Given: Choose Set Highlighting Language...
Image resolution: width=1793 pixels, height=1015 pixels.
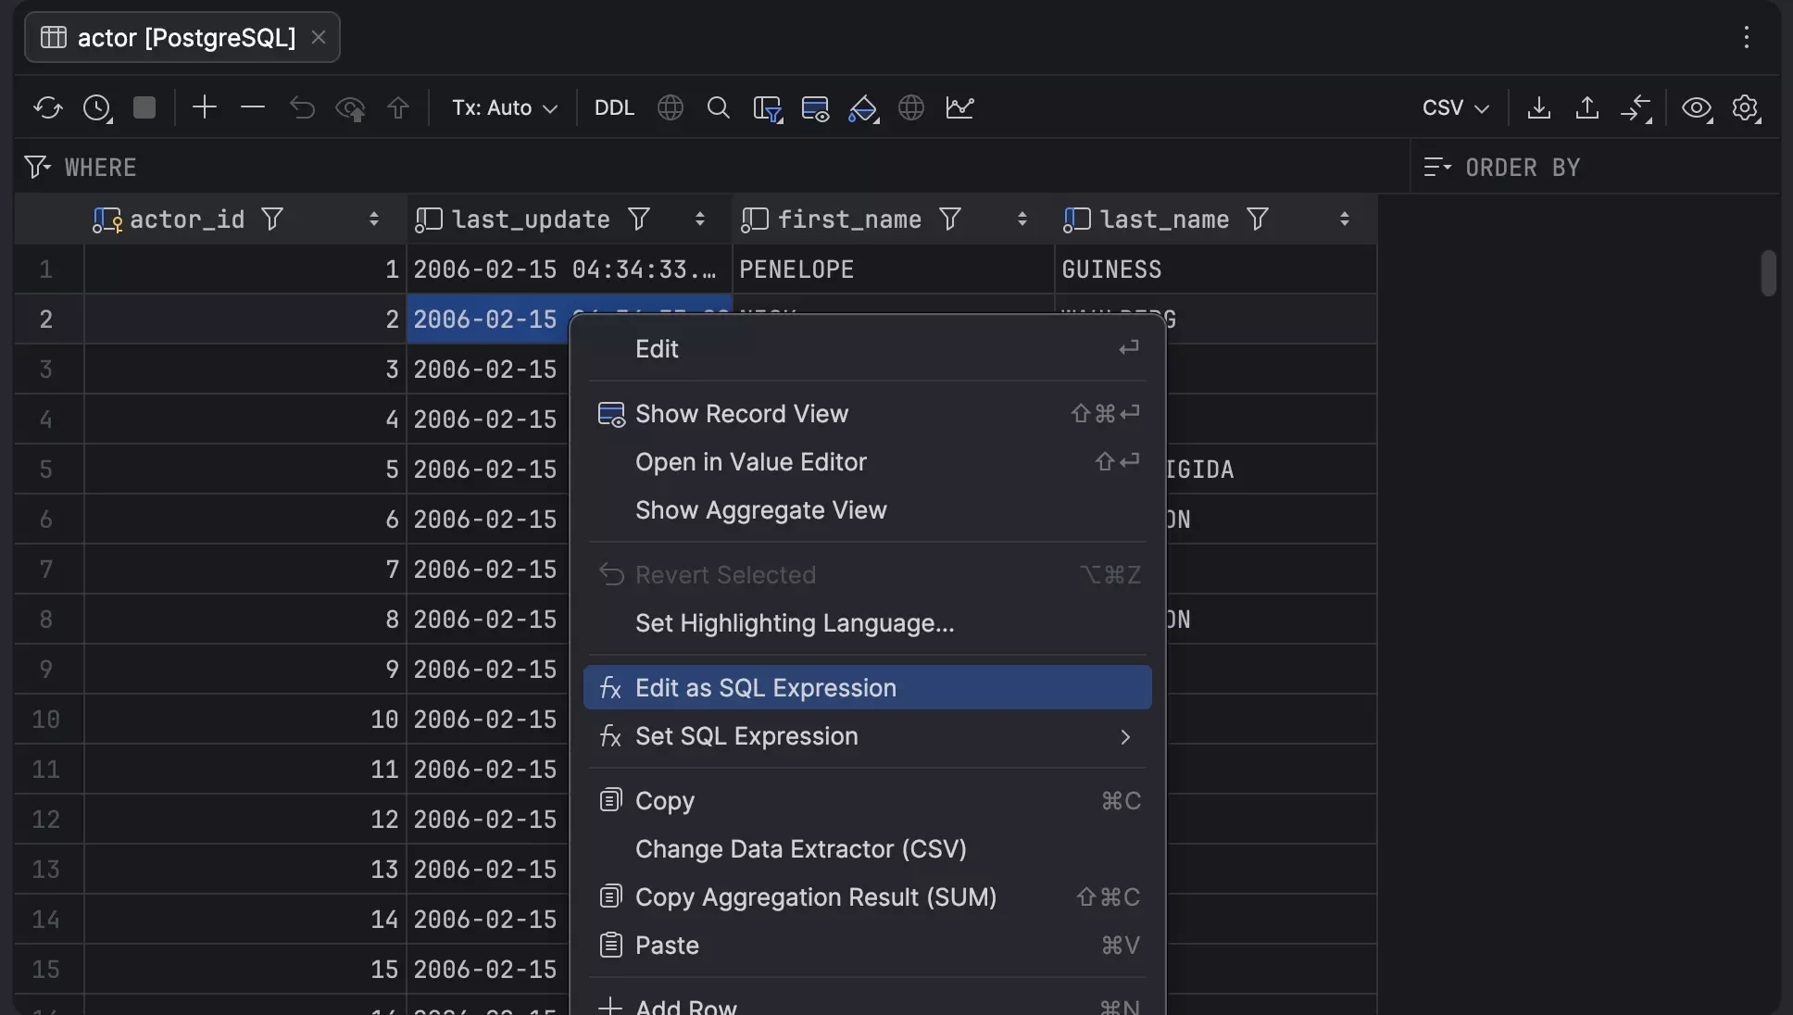Looking at the screenshot, I should click(x=868, y=623).
